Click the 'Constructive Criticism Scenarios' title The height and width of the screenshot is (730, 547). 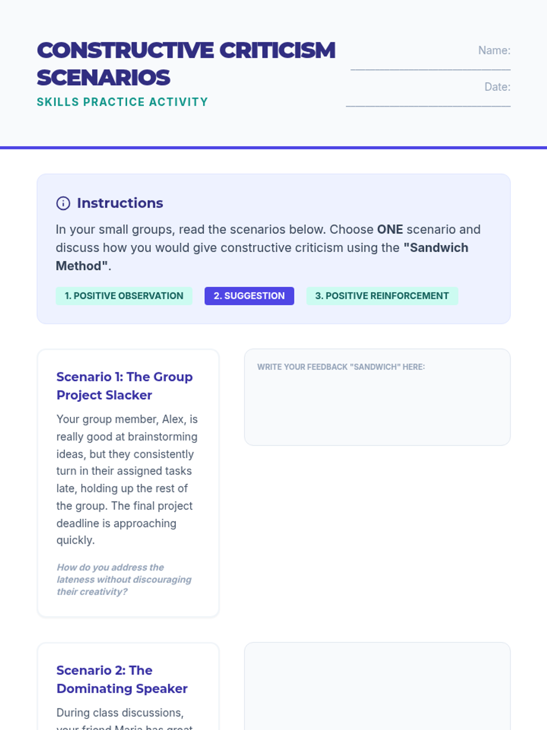coord(186,64)
